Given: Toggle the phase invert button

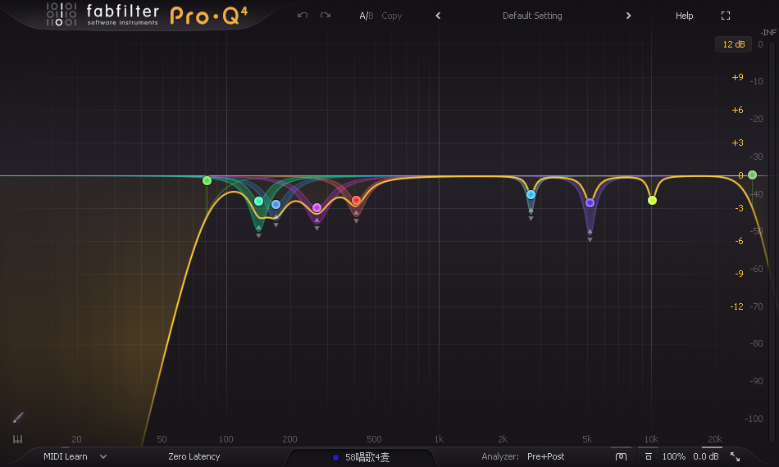Looking at the screenshot, I should point(621,456).
